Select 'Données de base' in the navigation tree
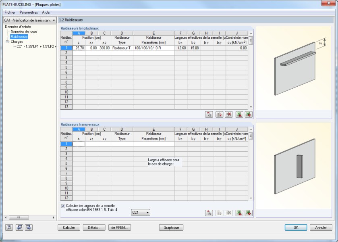The width and height of the screenshot is (338, 242). pos(24,32)
